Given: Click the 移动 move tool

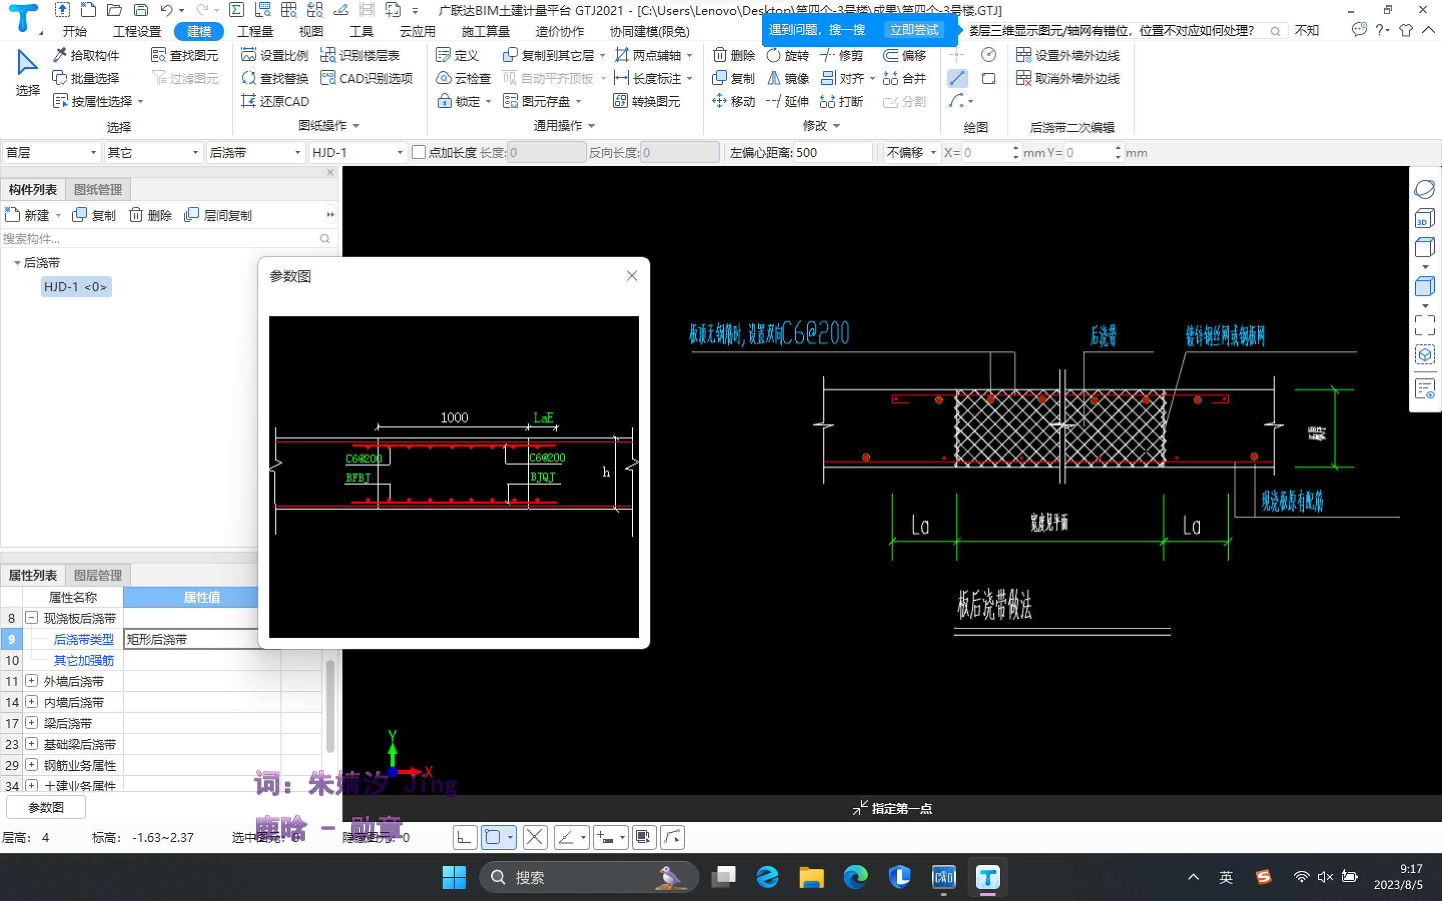Looking at the screenshot, I should pos(734,102).
